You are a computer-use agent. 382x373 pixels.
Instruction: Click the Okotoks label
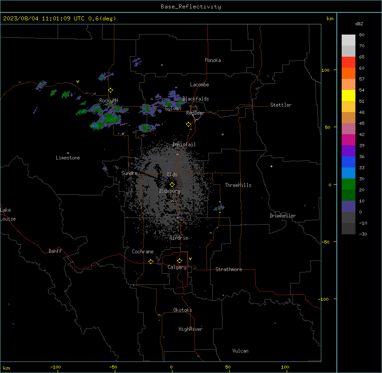183,310
